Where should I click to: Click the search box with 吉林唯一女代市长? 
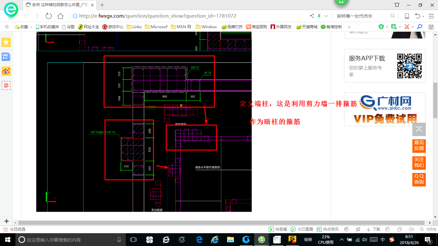(x=362, y=16)
